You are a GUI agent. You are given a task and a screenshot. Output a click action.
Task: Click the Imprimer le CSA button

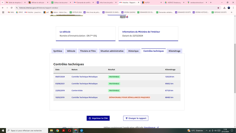[98, 118]
